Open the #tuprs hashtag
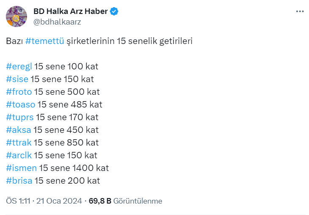309x215 pixels. point(20,117)
